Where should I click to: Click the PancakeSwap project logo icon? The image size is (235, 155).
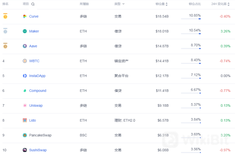(25, 135)
